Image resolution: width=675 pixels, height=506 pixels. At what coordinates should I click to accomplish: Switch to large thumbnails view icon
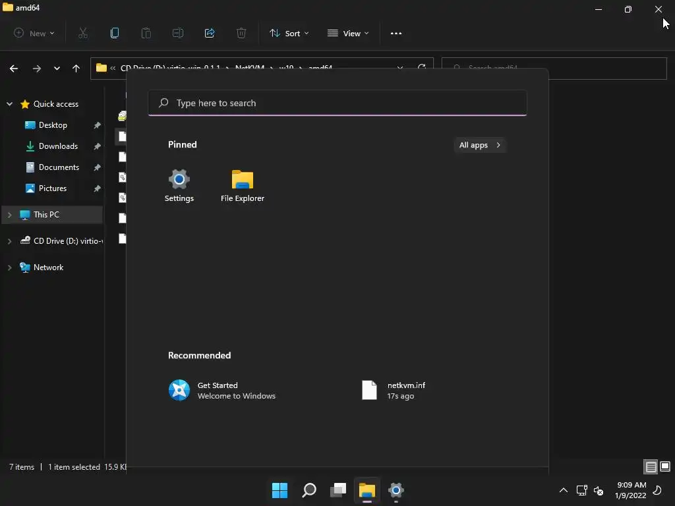click(x=666, y=467)
